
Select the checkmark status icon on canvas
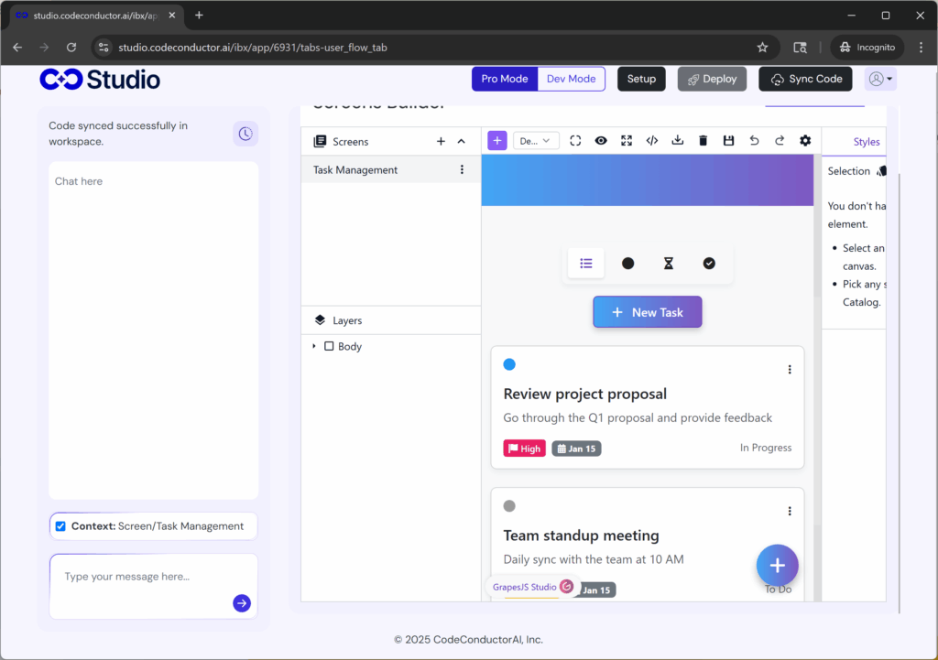point(709,263)
